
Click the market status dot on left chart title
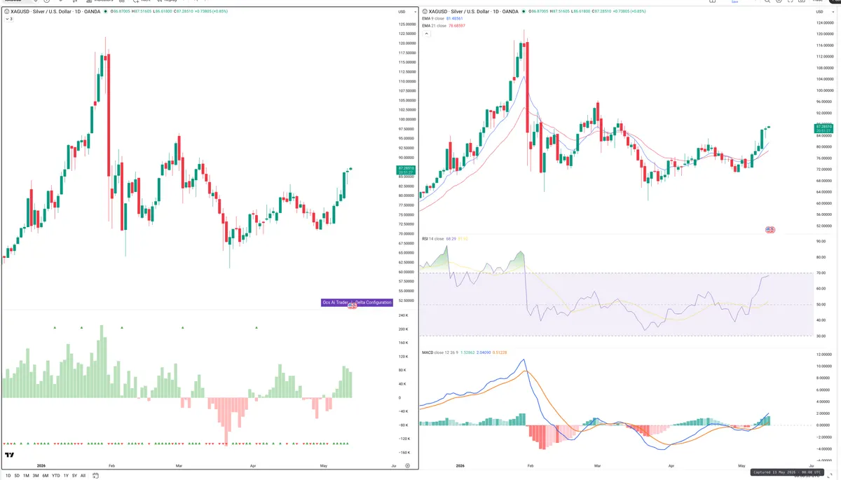[x=105, y=12]
